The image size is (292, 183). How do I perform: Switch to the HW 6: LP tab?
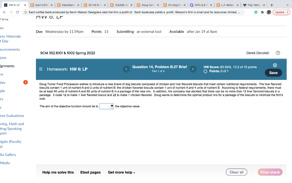pos(14,5)
